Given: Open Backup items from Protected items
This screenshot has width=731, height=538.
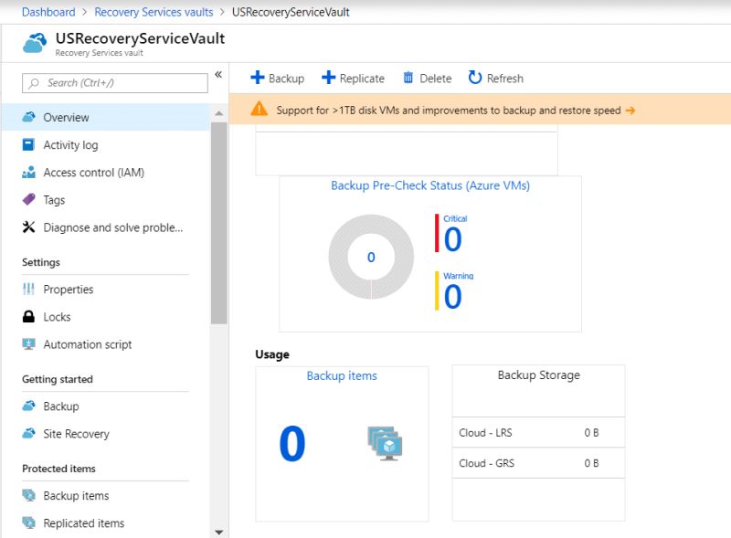Looking at the screenshot, I should (x=29, y=496).
